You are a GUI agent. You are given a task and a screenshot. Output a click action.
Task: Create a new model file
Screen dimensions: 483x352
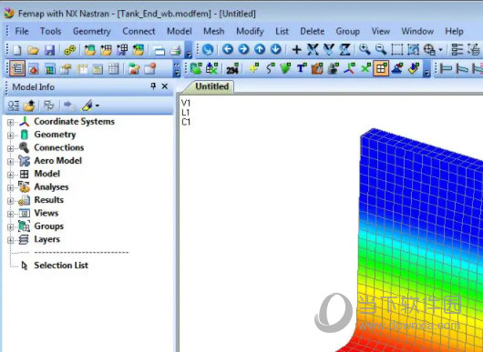click(x=17, y=50)
